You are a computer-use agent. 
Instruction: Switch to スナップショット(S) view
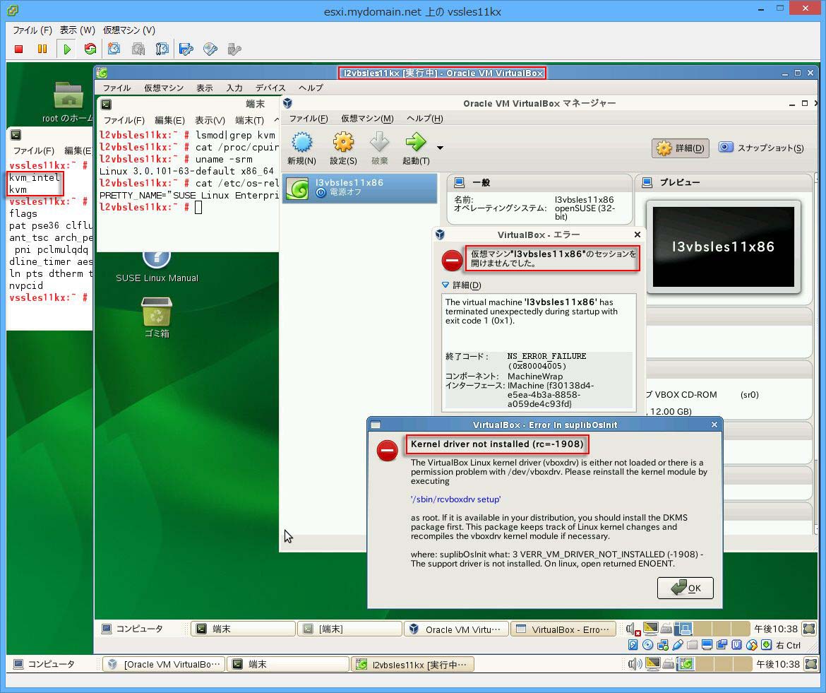pos(761,148)
